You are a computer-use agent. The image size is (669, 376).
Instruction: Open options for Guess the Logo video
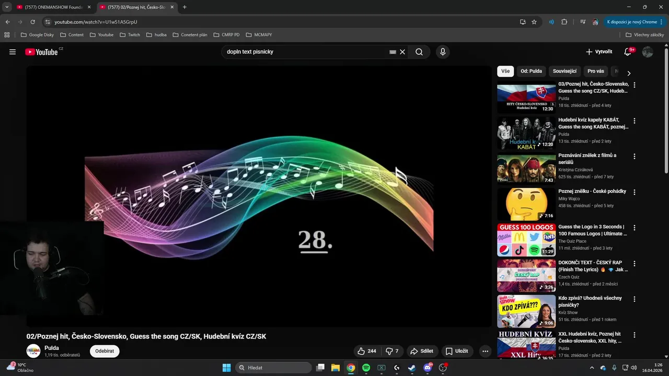point(635,228)
